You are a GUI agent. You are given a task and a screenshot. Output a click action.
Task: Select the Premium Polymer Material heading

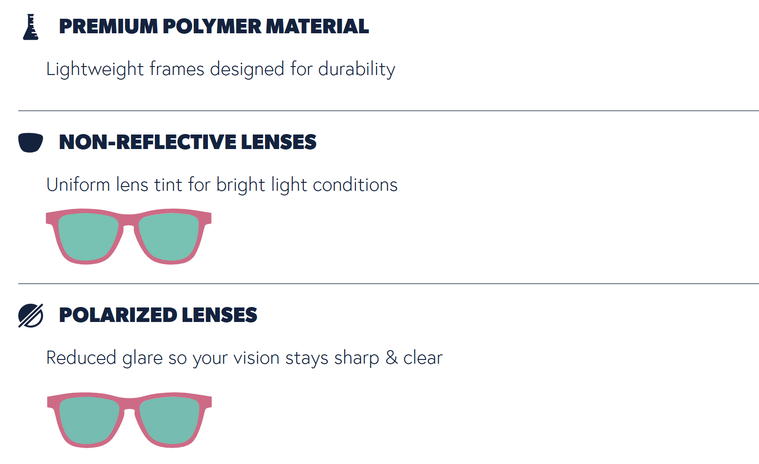(x=214, y=26)
